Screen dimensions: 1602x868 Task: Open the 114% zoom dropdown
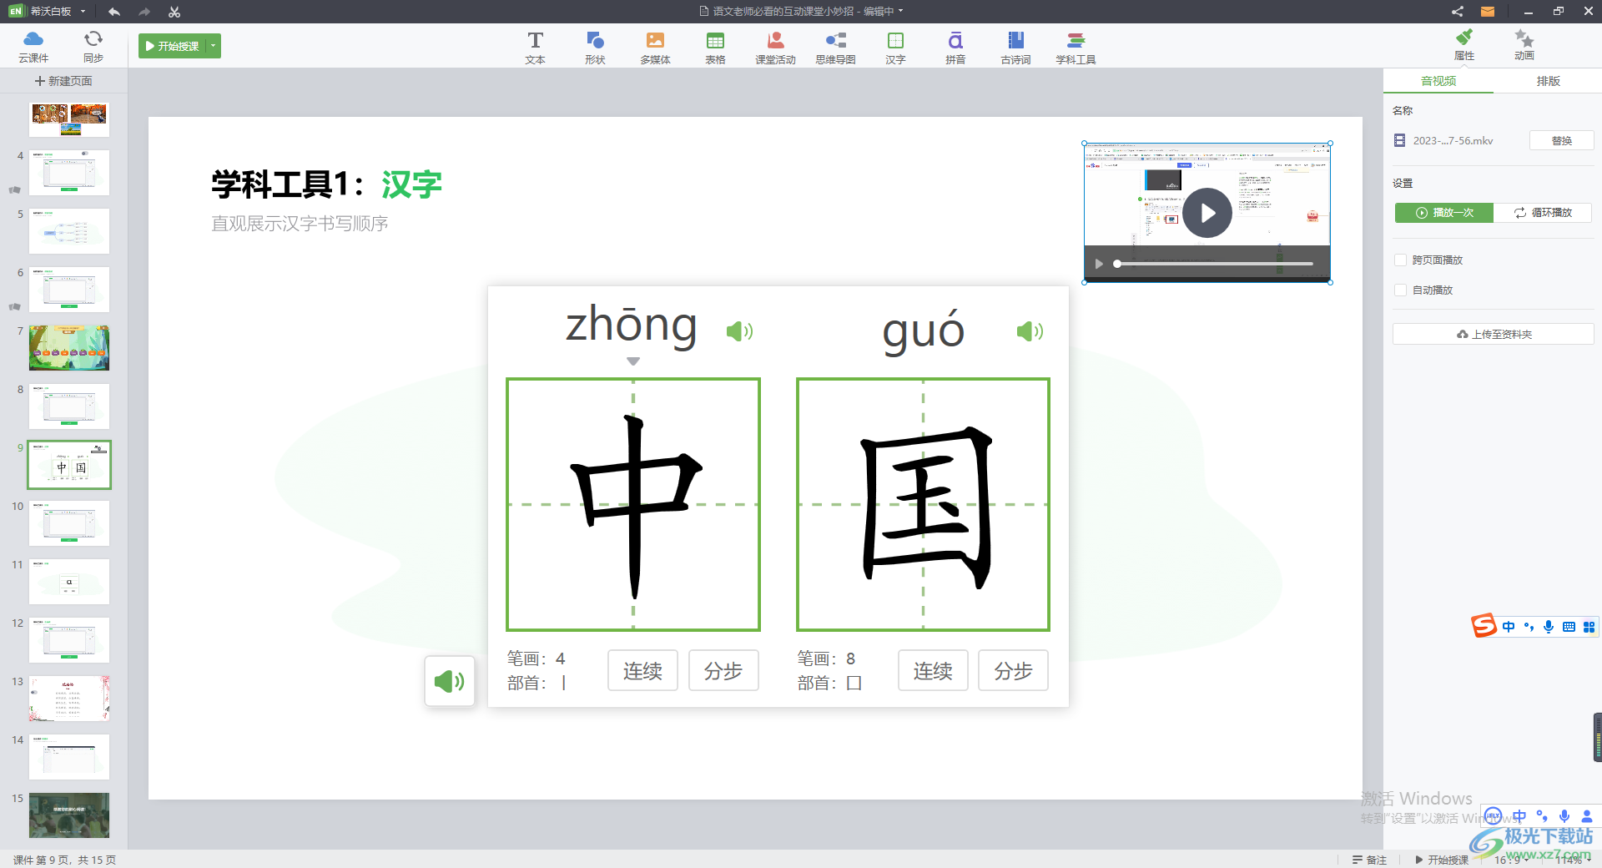point(1574,860)
